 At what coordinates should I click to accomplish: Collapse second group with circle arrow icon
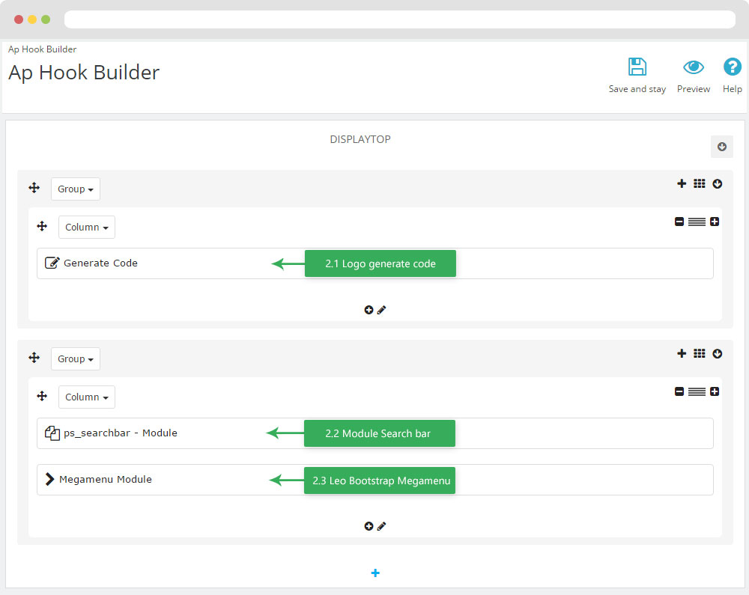click(x=717, y=353)
